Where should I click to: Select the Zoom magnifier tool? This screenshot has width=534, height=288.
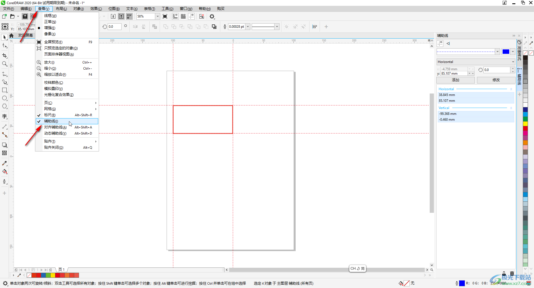4,64
